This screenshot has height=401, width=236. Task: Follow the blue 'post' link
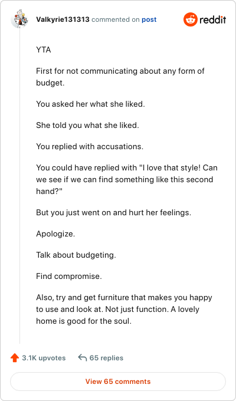tap(149, 19)
